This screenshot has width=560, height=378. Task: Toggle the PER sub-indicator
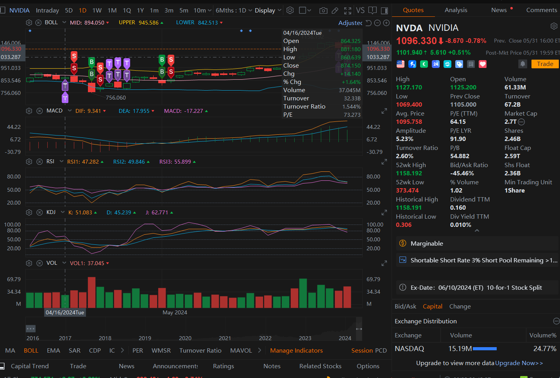pyautogui.click(x=138, y=351)
